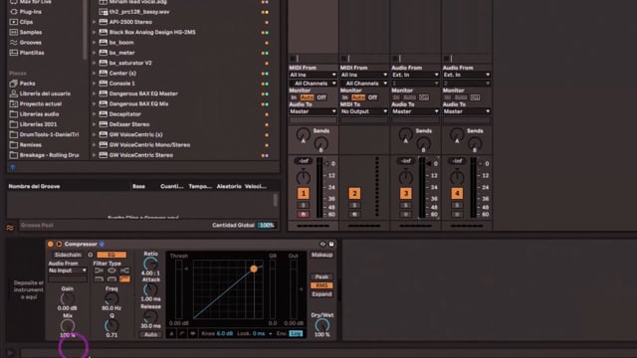637x358 pixels.
Task: Select the lowpass filter type
Action: pyautogui.click(x=99, y=279)
